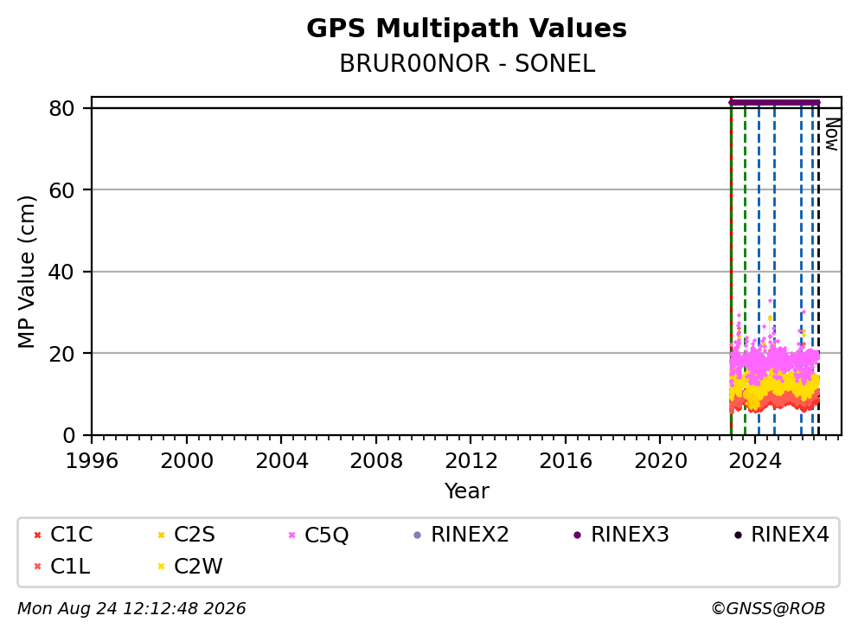Click the C1C red legend marker
This screenshot has height=635, width=858.
coord(37,536)
